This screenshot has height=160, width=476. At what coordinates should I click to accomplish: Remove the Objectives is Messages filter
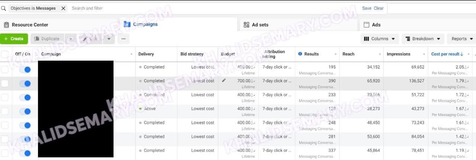click(63, 8)
